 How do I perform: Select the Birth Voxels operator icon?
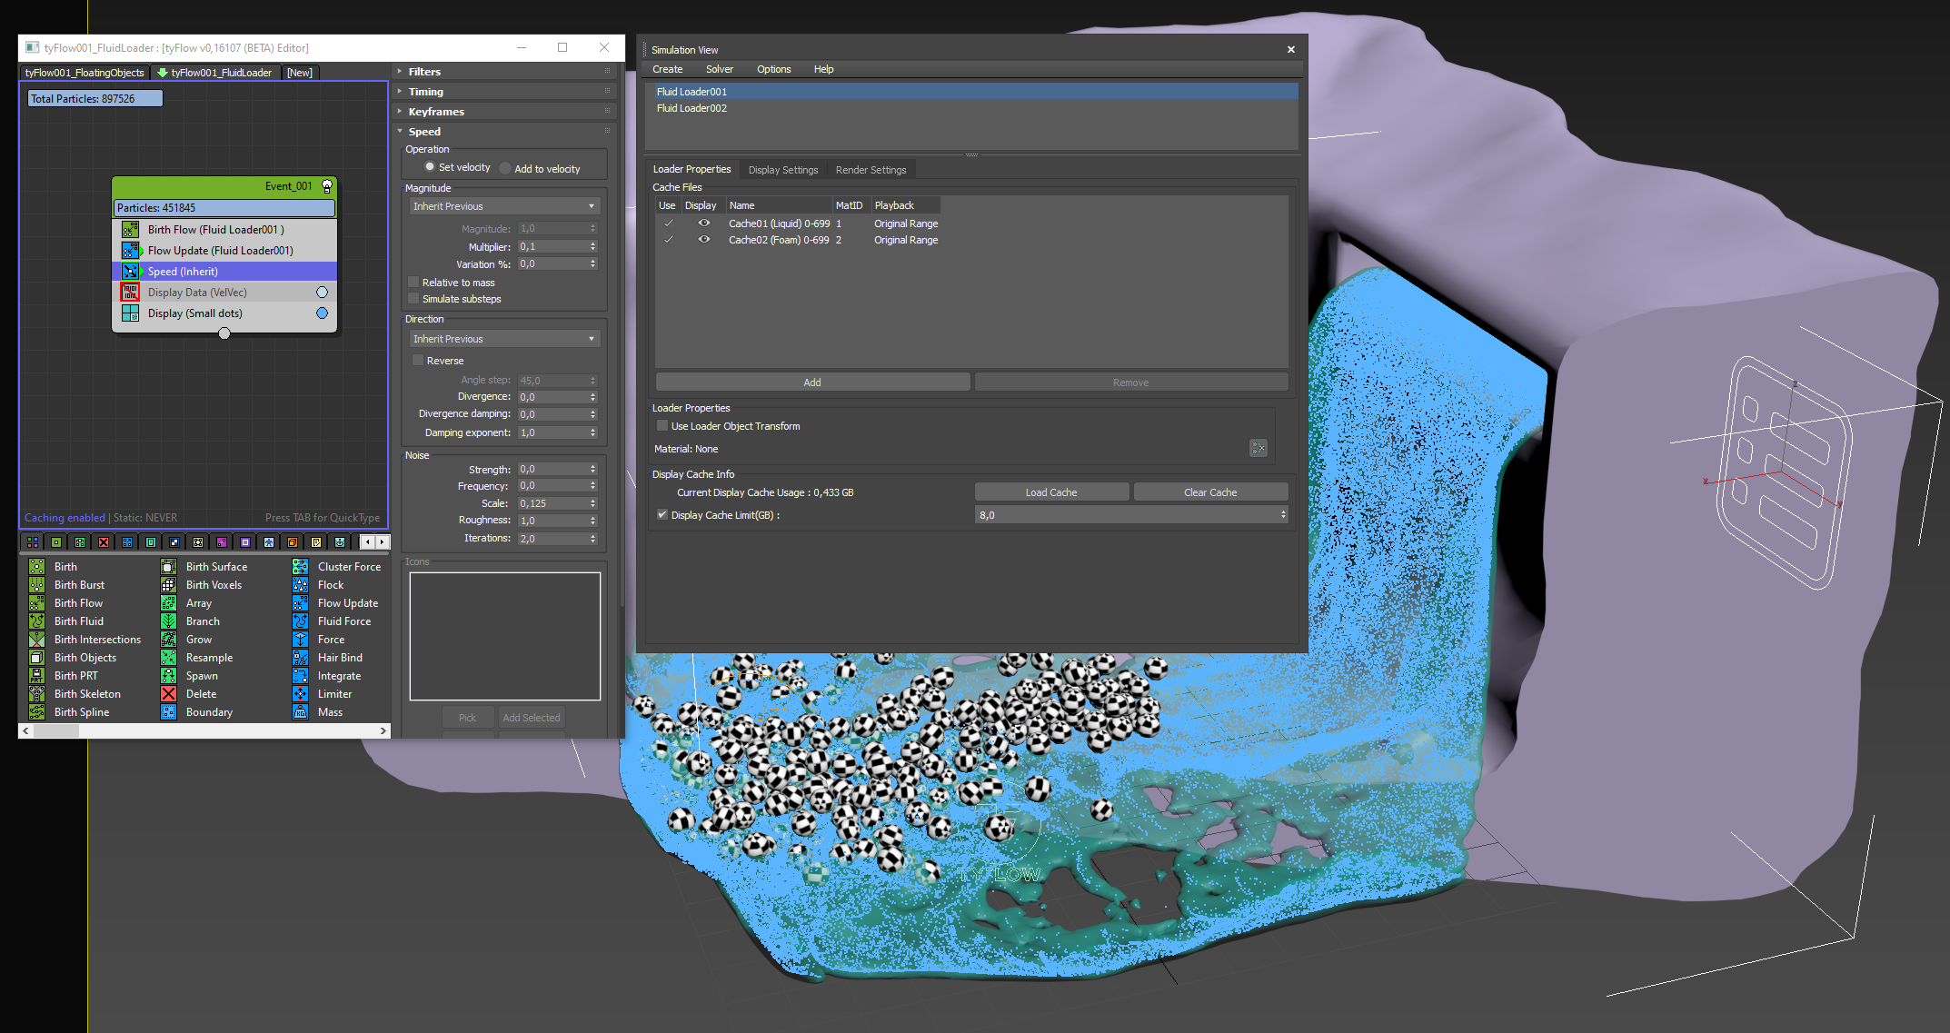point(169,585)
